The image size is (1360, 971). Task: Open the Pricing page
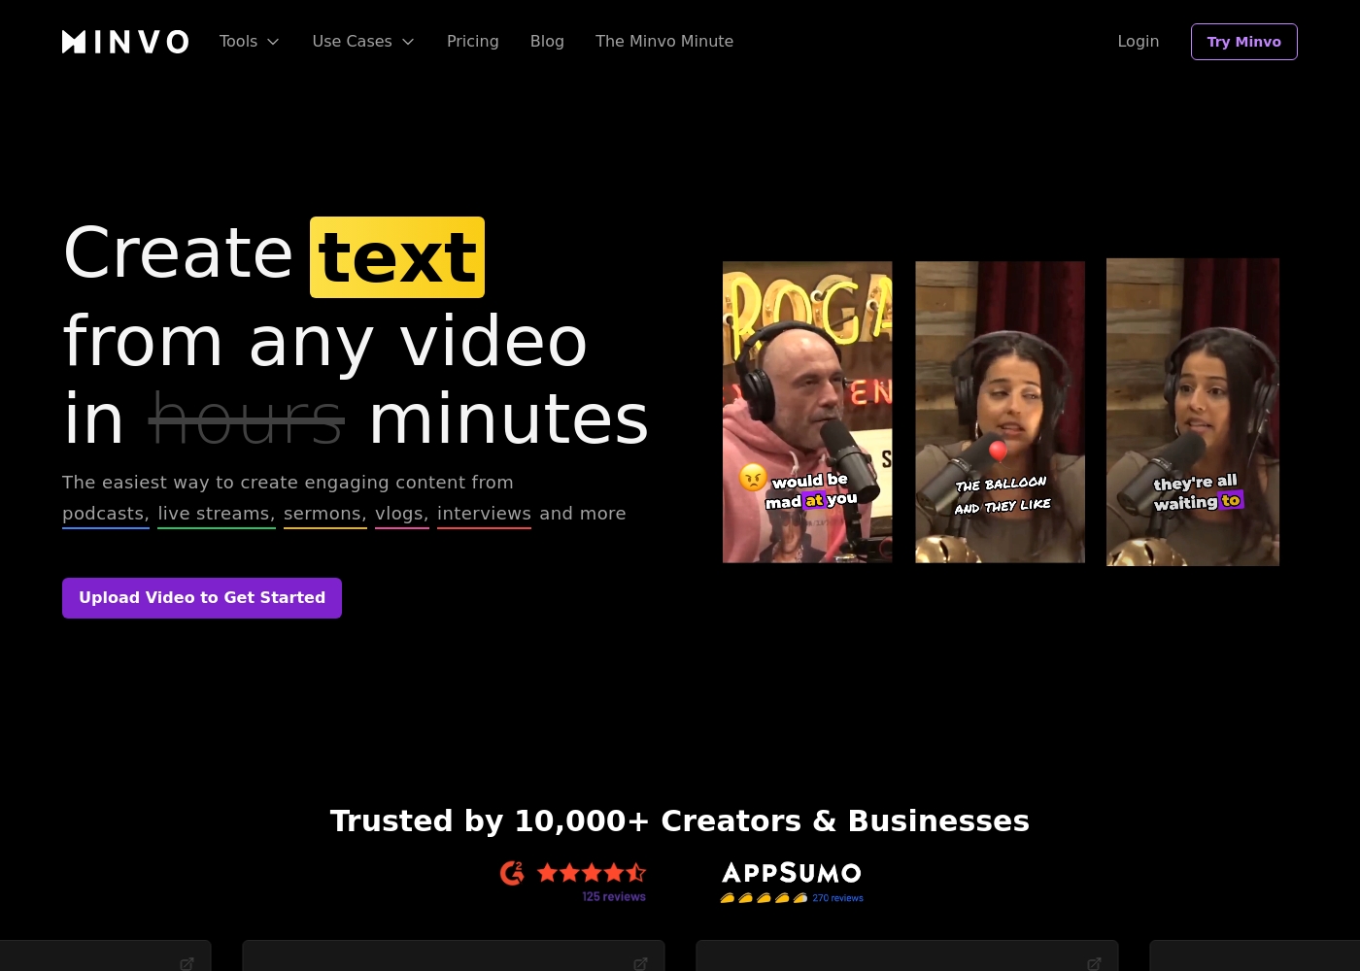point(472,42)
